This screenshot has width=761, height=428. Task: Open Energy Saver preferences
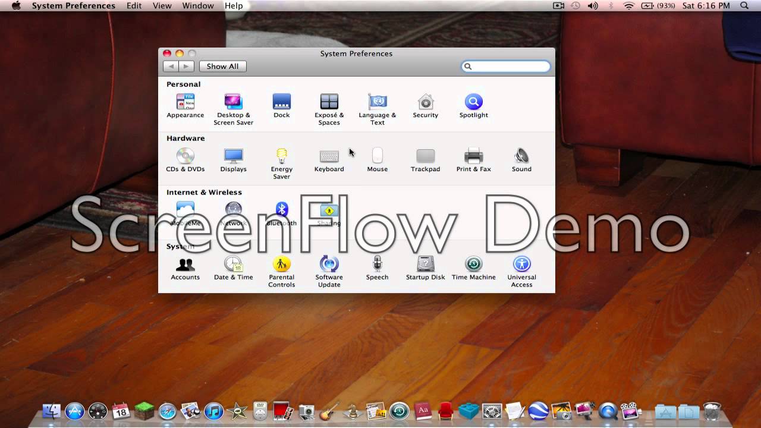click(282, 164)
